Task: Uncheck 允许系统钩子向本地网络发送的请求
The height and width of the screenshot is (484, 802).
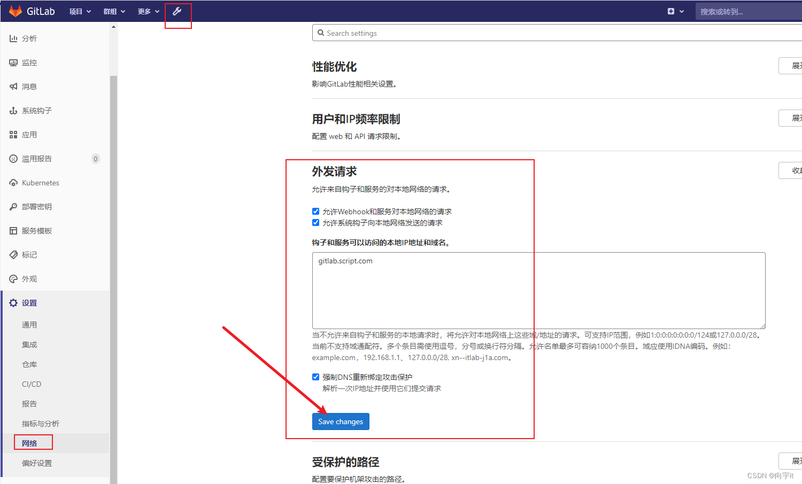Action: 315,223
